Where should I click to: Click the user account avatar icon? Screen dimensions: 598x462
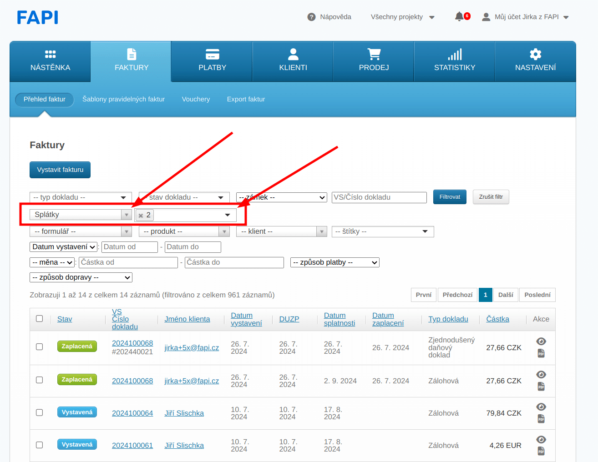(x=486, y=17)
